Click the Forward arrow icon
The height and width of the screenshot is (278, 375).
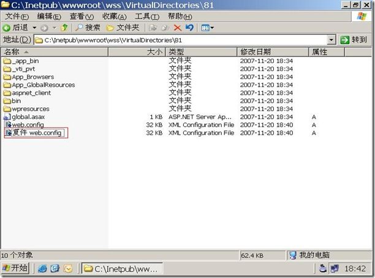tap(44, 28)
